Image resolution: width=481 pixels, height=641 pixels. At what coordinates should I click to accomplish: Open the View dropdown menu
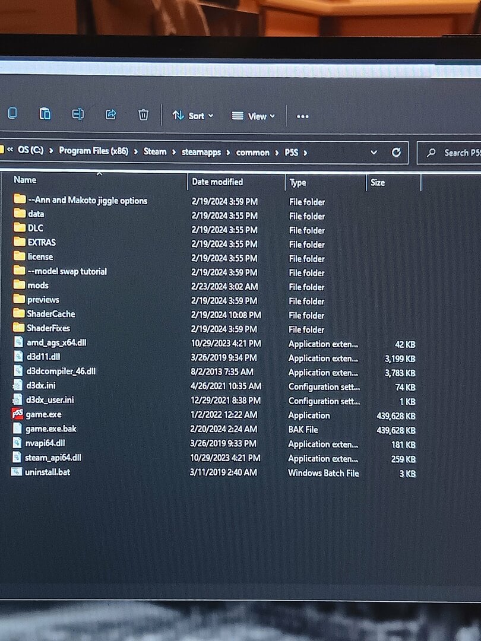pos(253,116)
